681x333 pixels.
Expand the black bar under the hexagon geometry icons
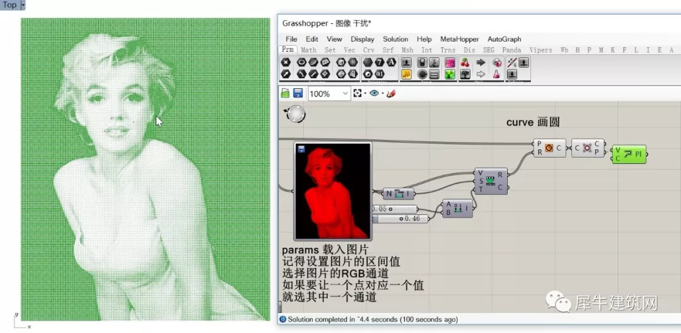coord(319,81)
